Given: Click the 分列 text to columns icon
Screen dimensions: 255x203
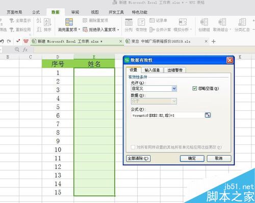Looking at the screenshot, I should [129, 22].
